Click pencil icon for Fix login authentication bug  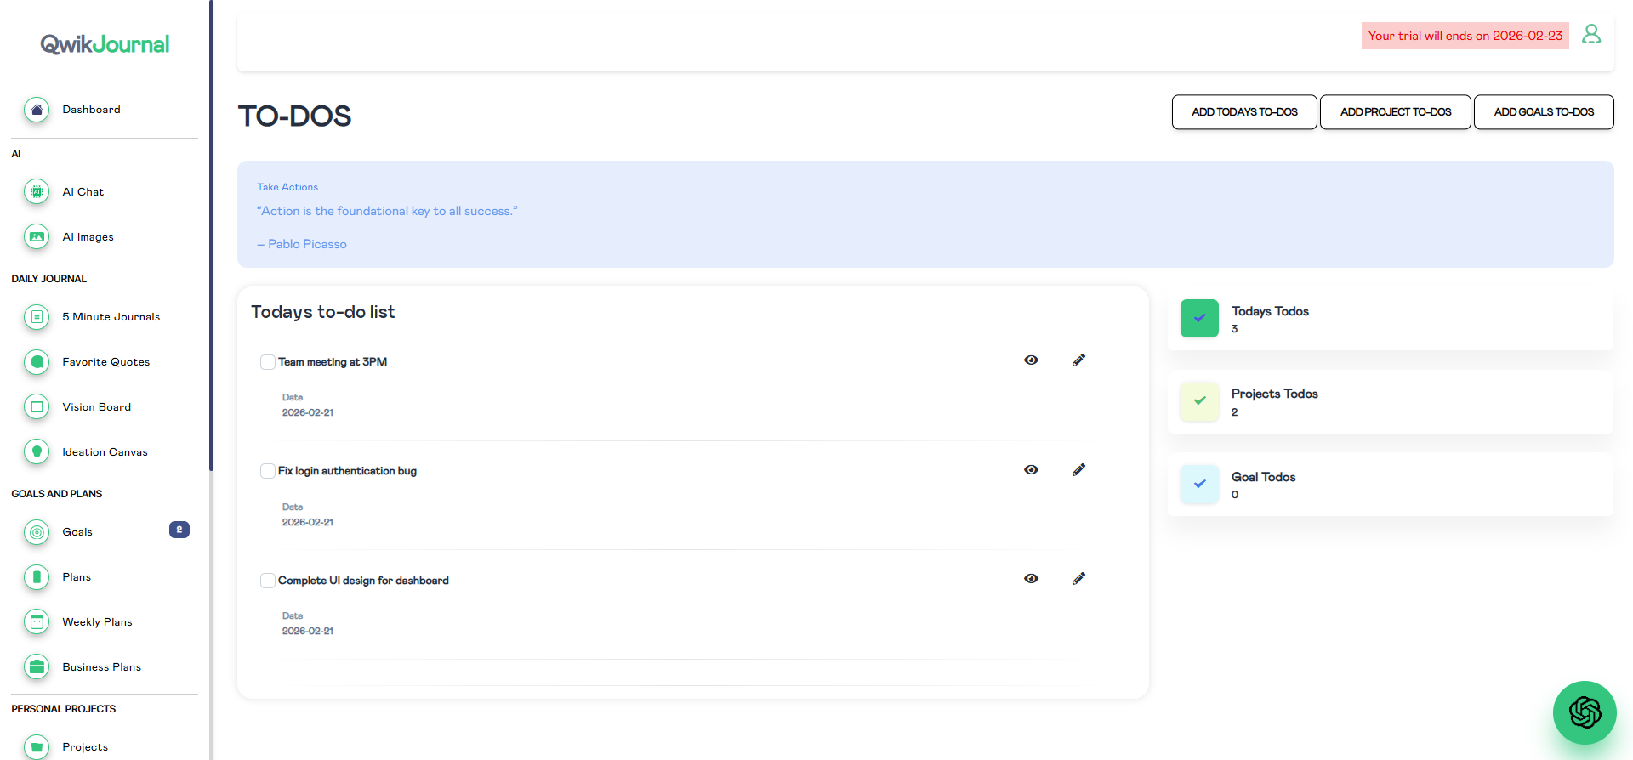tap(1078, 470)
